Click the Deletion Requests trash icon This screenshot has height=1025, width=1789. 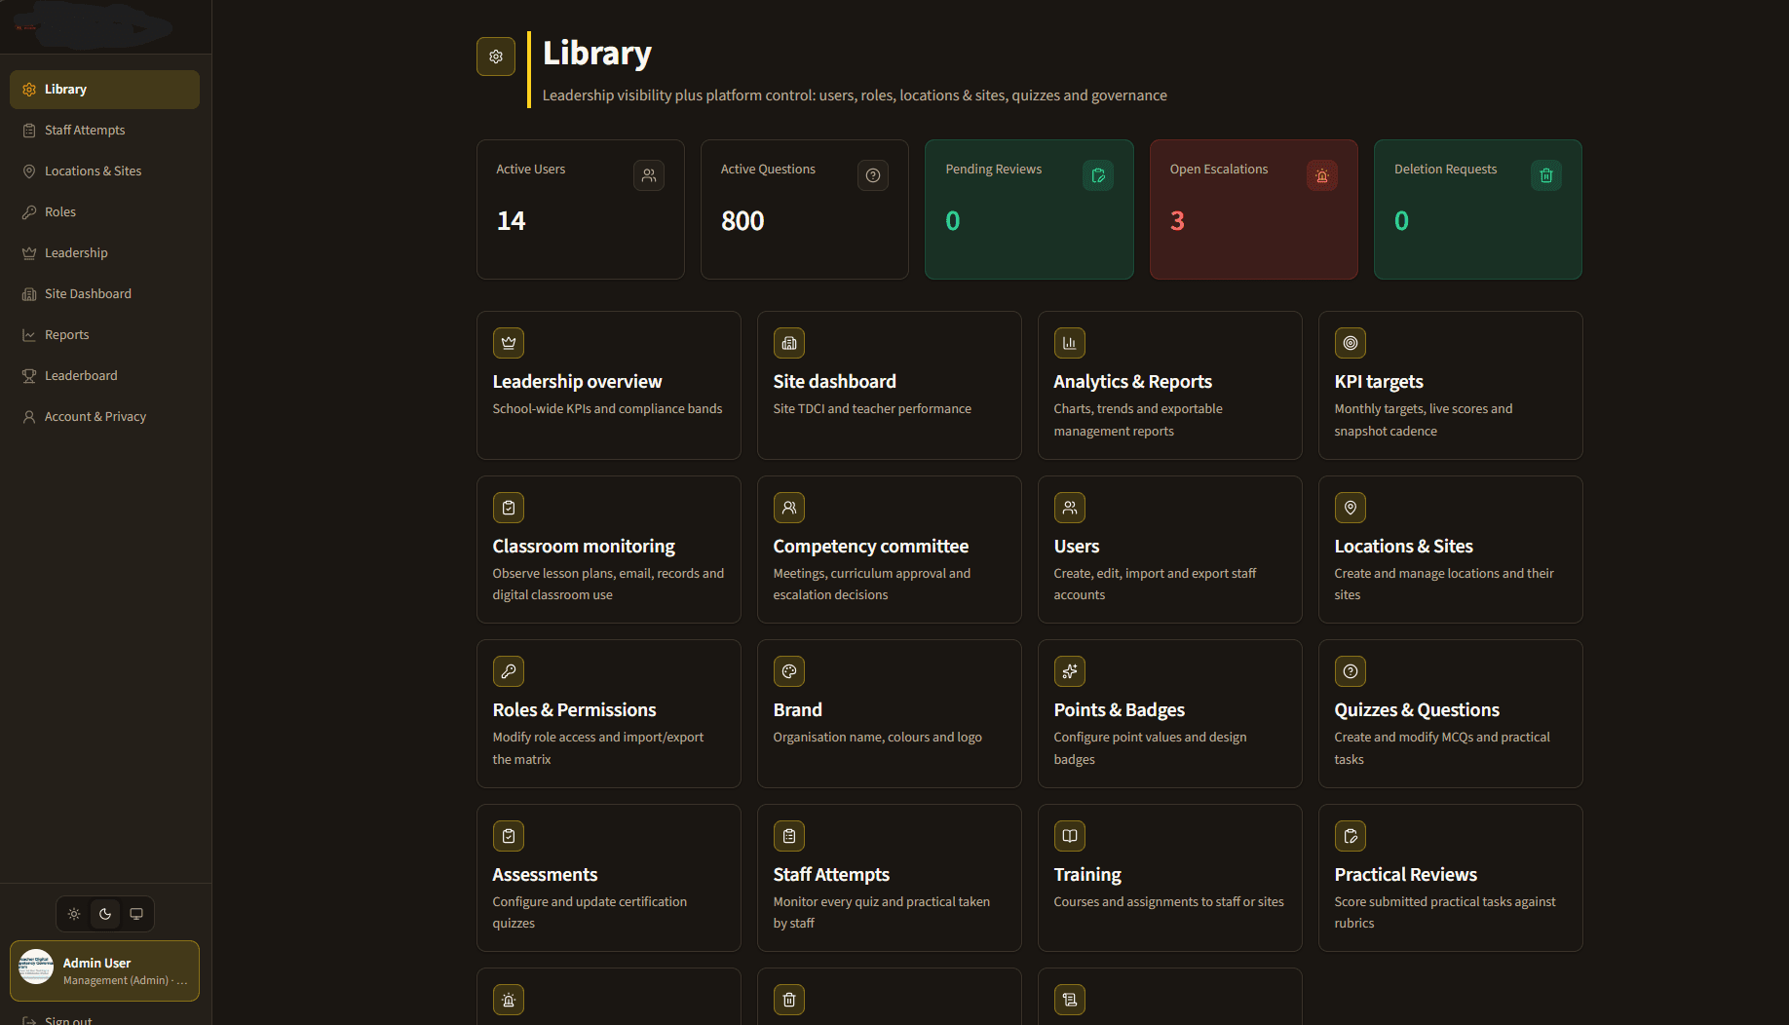pyautogui.click(x=1546, y=175)
